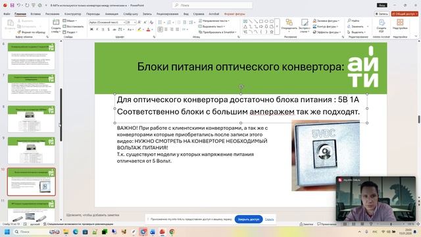Choose the star shape in shapes gallery
The width and height of the screenshot is (421, 237).
click(x=272, y=32)
